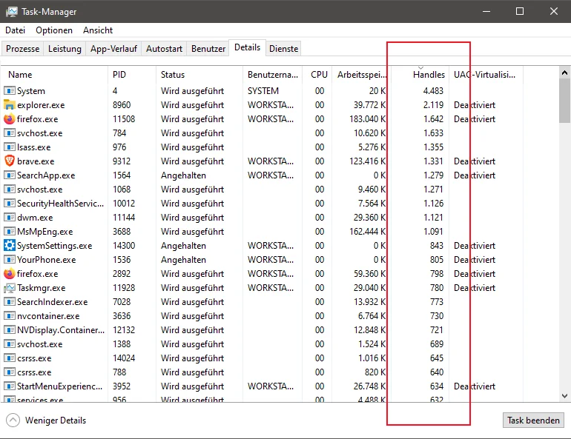
Task: Click csrss.exe icon for PID 14024
Action: click(10, 358)
